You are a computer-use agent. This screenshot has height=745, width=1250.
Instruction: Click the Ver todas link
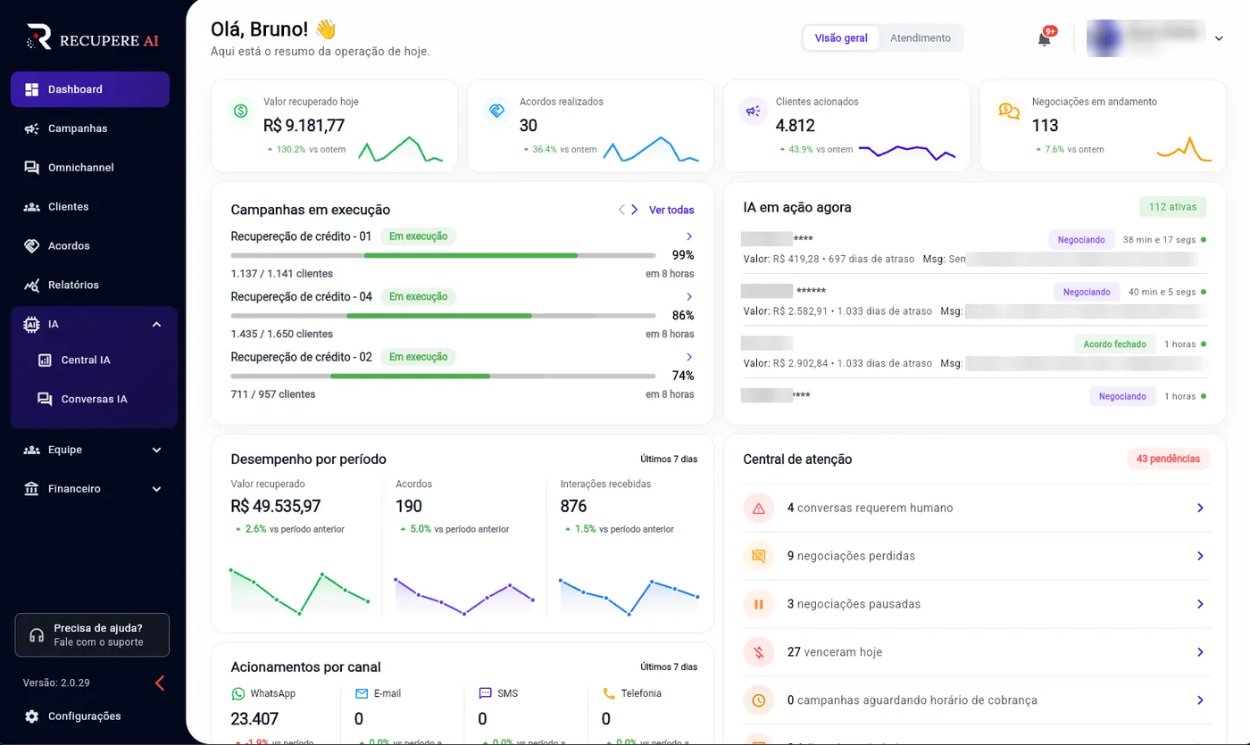[x=671, y=211]
